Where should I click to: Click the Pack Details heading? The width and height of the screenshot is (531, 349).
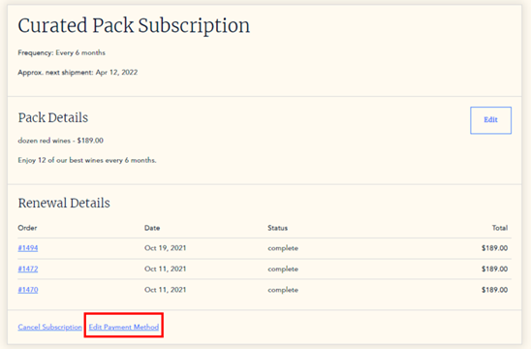[53, 117]
